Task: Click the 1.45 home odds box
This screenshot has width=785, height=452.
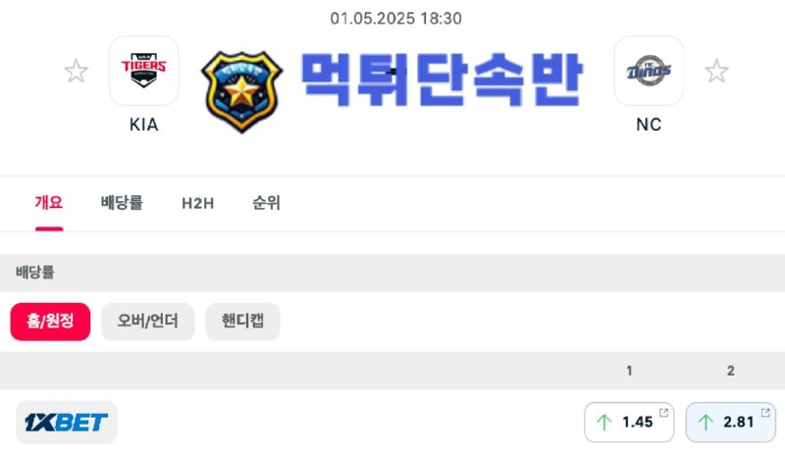Action: tap(629, 422)
